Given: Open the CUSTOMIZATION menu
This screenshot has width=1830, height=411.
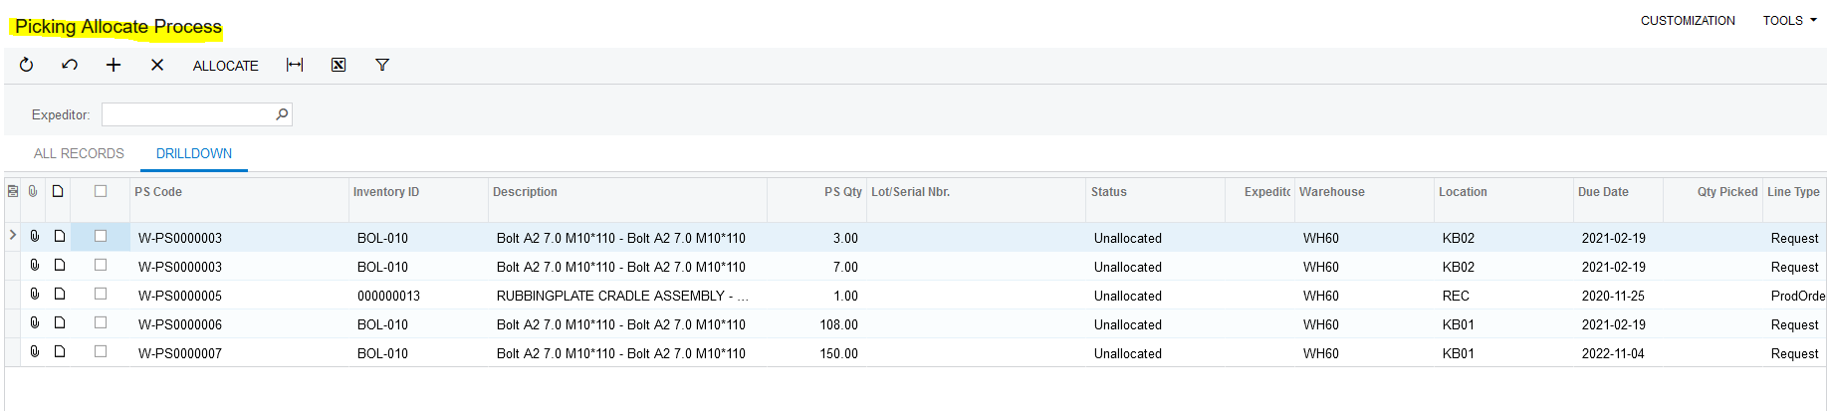Looking at the screenshot, I should (x=1688, y=20).
